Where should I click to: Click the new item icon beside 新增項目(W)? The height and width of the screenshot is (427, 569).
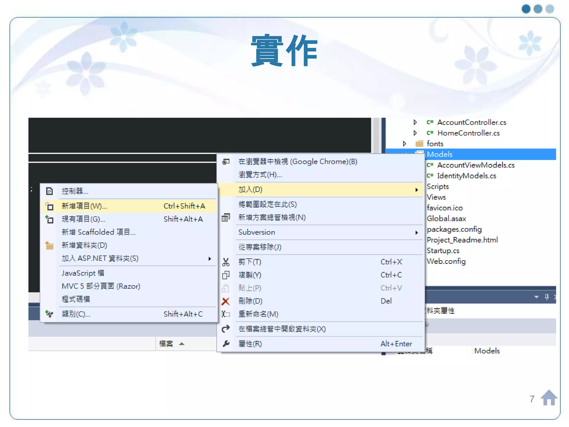point(49,206)
